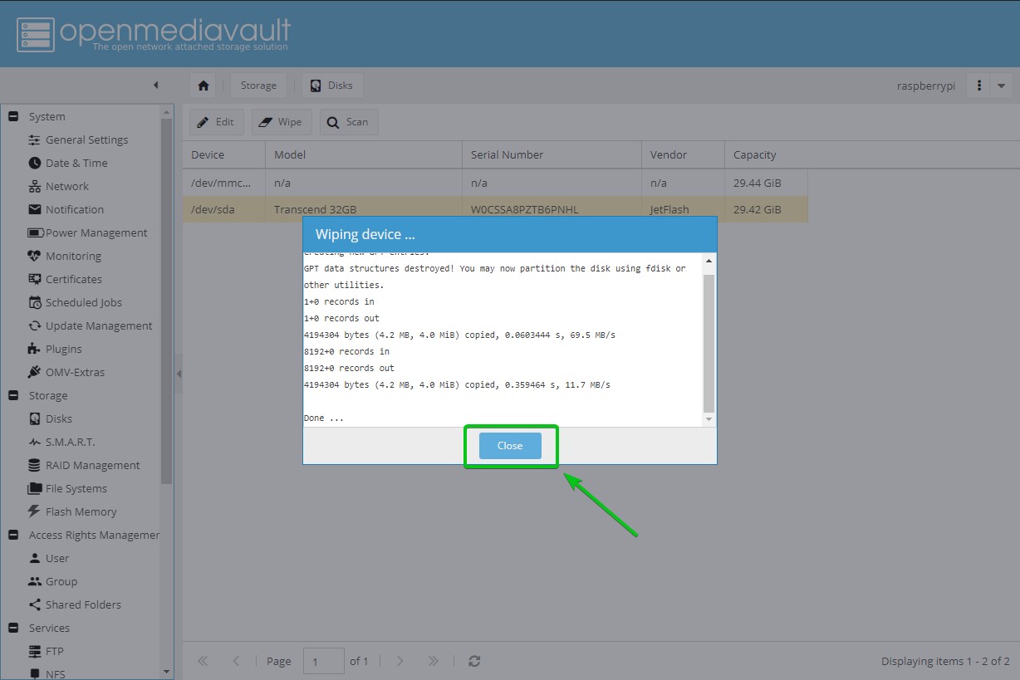Screen dimensions: 1020x680
Task: Collapse the sidebar with left arrow
Action: tap(155, 86)
